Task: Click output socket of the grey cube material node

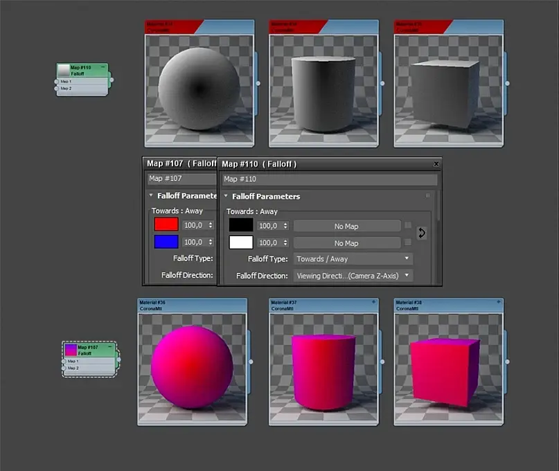Action: pyautogui.click(x=507, y=83)
